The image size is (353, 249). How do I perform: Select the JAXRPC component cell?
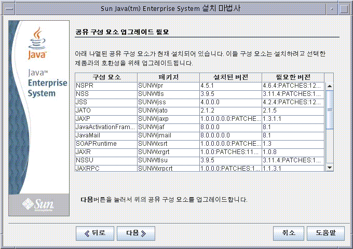click(106, 168)
